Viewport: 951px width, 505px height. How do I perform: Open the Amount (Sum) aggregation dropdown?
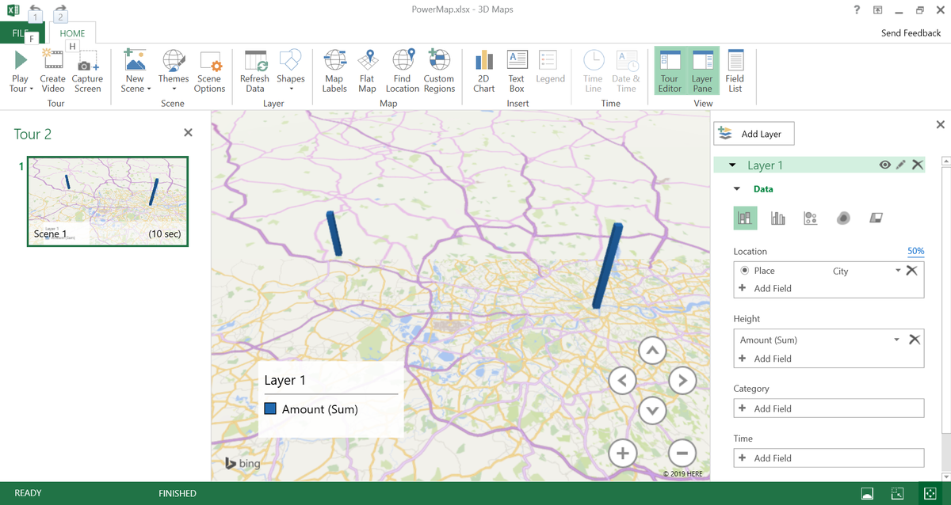point(896,339)
